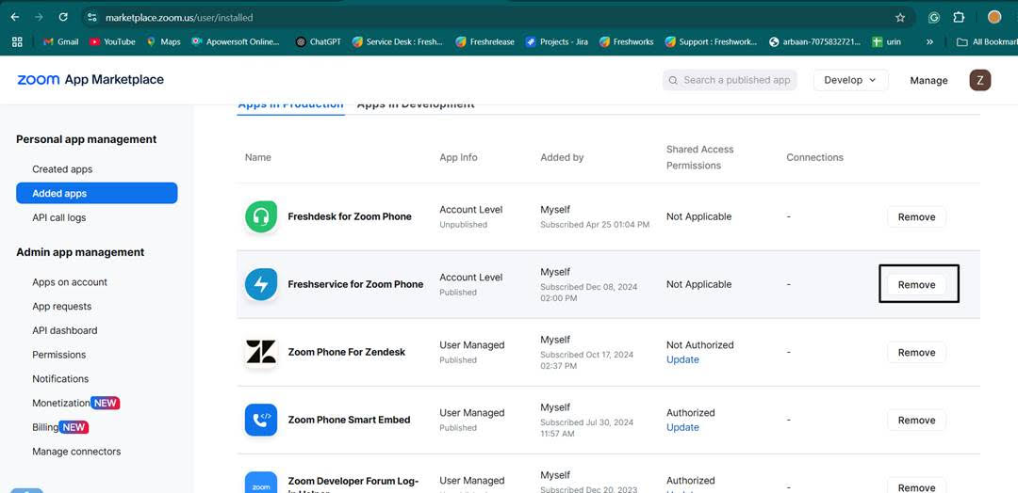
Task: Click the Freshdesk for Zoom Phone app icon
Action: 261,216
